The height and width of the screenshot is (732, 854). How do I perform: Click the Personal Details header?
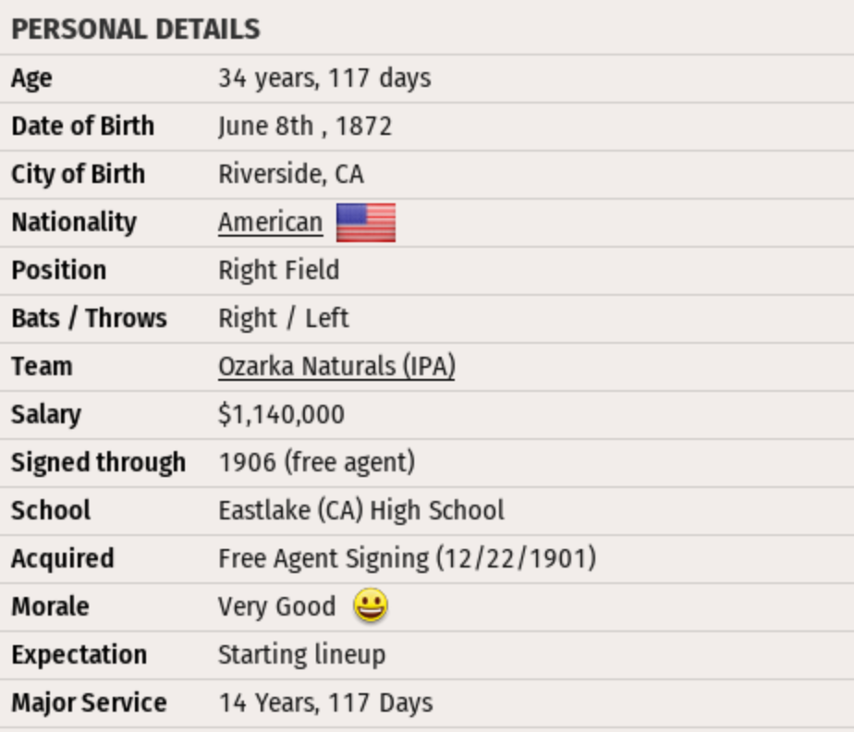135,29
